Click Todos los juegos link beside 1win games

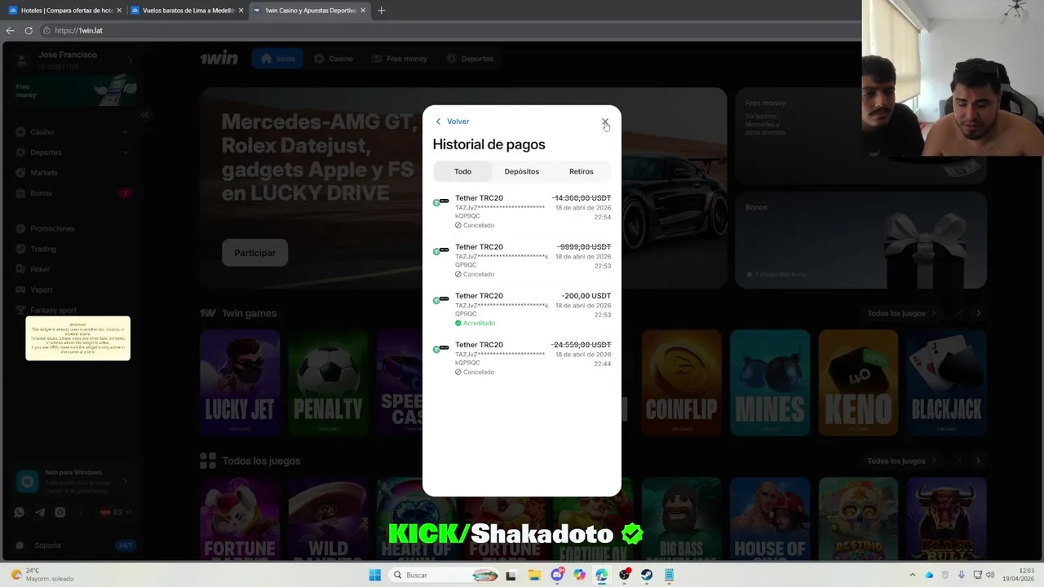(x=901, y=313)
